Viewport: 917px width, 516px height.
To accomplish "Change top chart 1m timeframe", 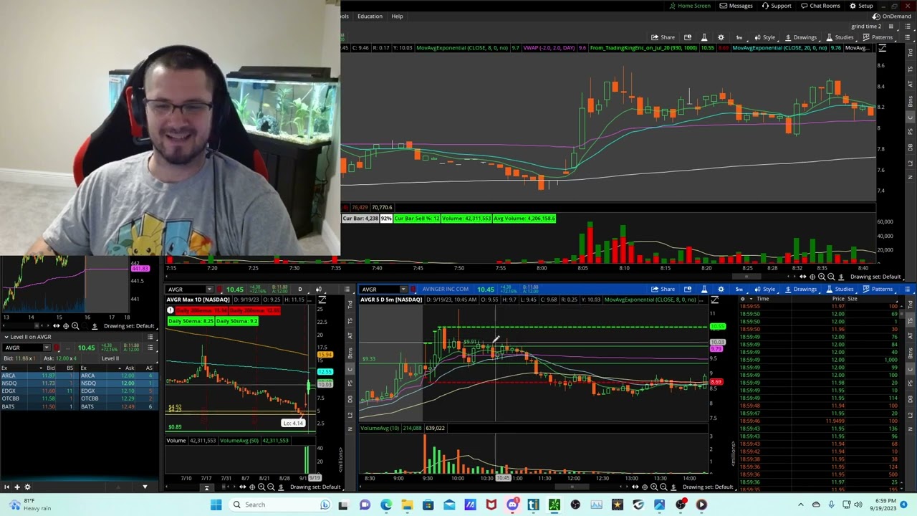I will (739, 37).
